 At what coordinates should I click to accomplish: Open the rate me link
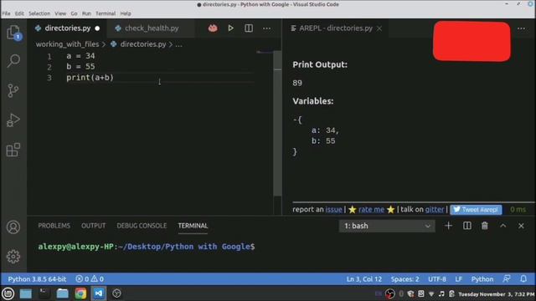click(x=371, y=209)
